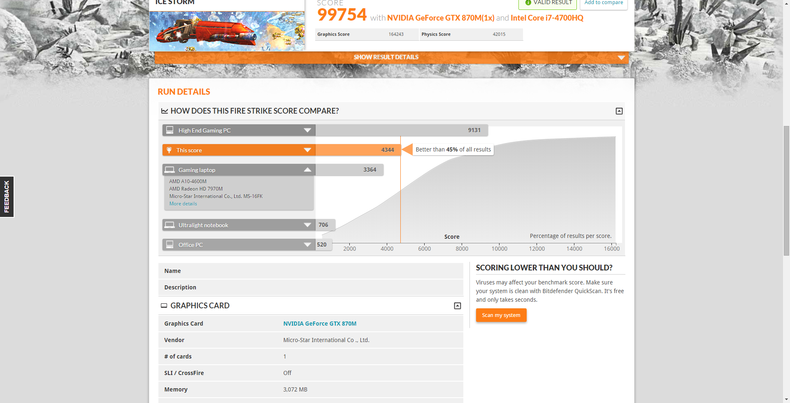Screen dimensions: 790x403
Task: Click the Ice Storm benchmark thumbnail image
Action: point(227,31)
